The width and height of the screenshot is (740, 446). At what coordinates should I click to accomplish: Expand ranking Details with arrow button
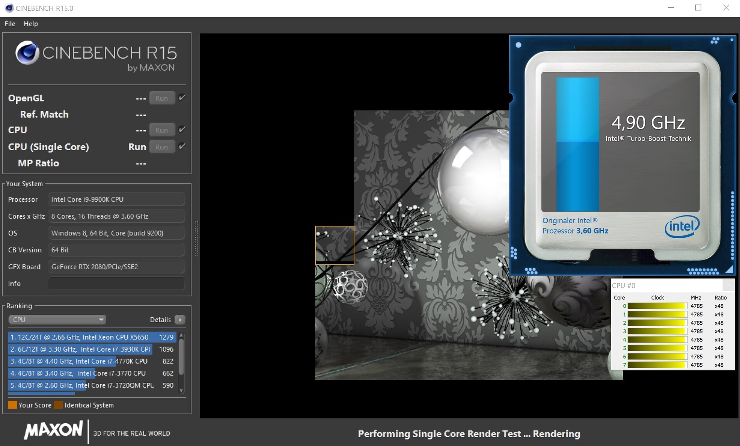[x=180, y=320]
